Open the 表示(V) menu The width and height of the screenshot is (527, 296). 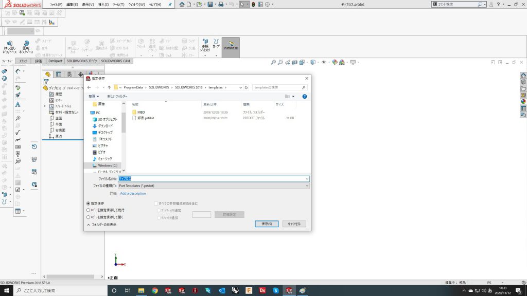[x=88, y=5]
